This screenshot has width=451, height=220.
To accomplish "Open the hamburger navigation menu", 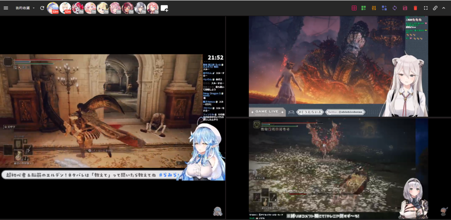I will pyautogui.click(x=6, y=8).
